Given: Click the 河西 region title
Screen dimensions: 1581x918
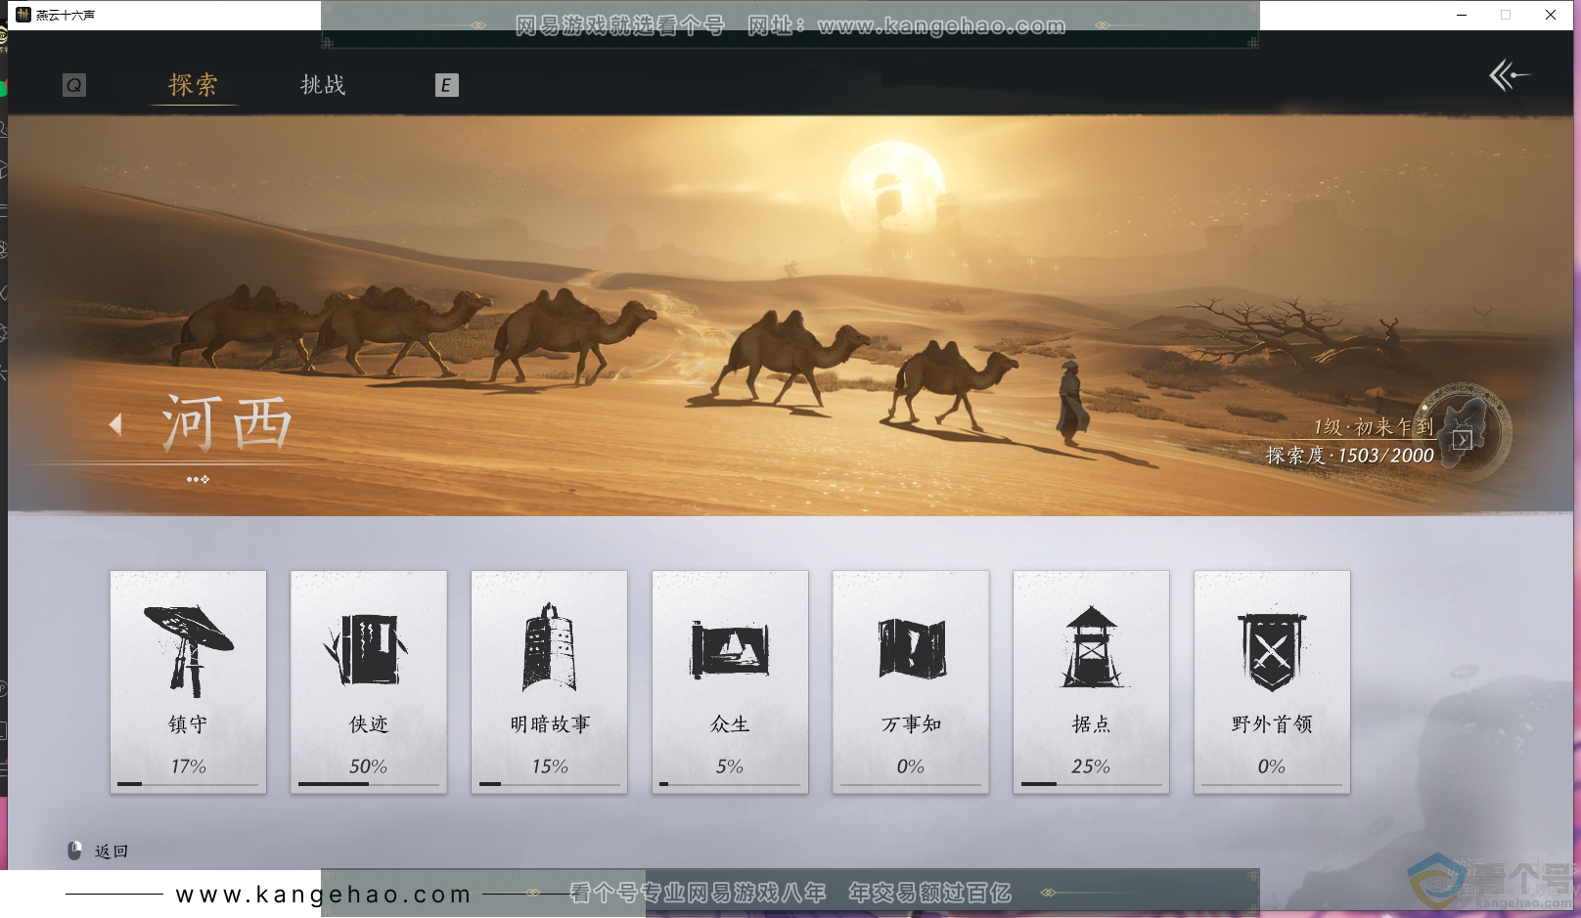Looking at the screenshot, I should (227, 423).
